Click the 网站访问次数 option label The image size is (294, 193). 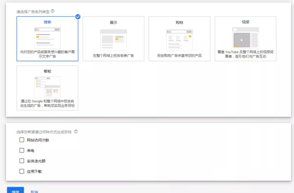click(38, 140)
